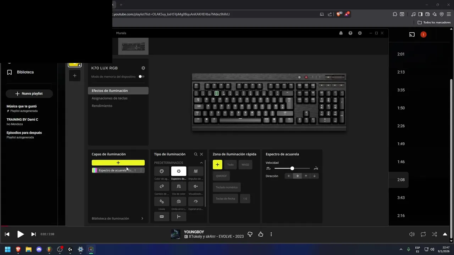The image size is (454, 255).
Task: Choose the bar-with-arrow lighting type tile
Action: click(179, 216)
